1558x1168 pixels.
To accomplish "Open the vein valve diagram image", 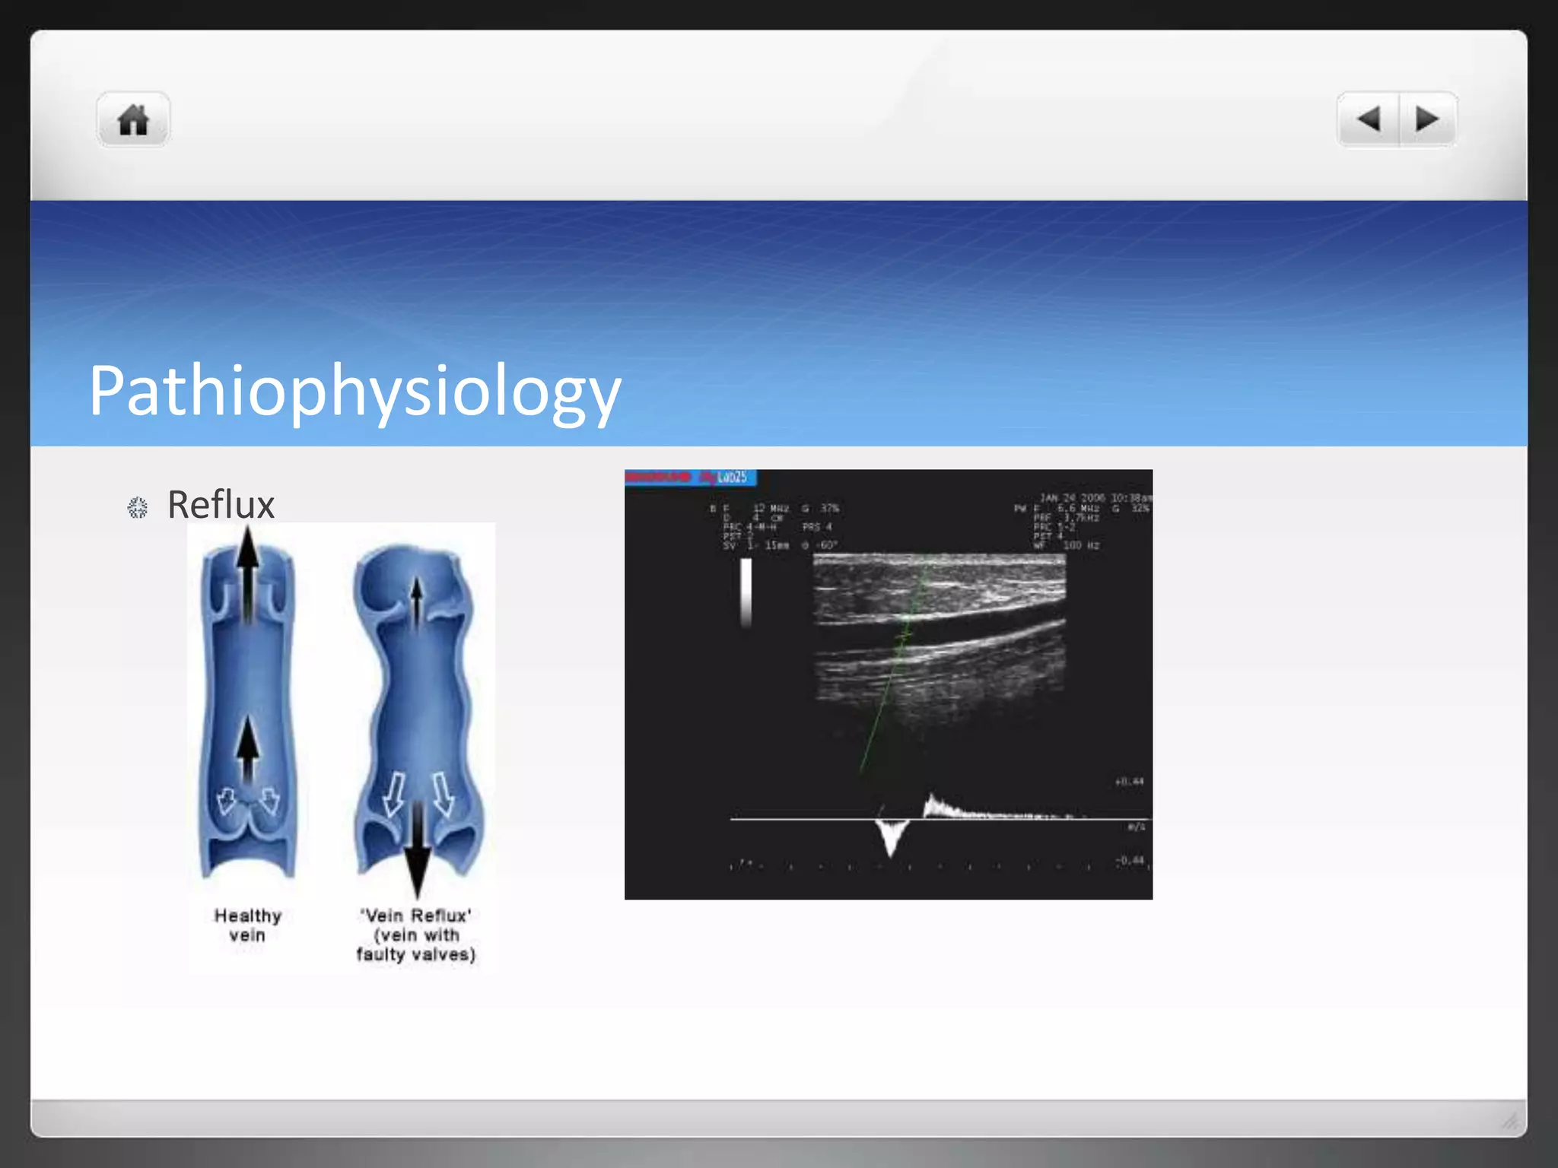I will [342, 747].
